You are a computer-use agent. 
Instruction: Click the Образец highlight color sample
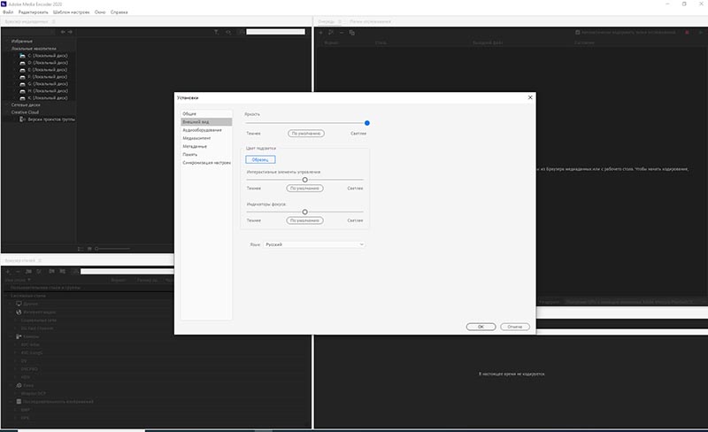(x=260, y=159)
